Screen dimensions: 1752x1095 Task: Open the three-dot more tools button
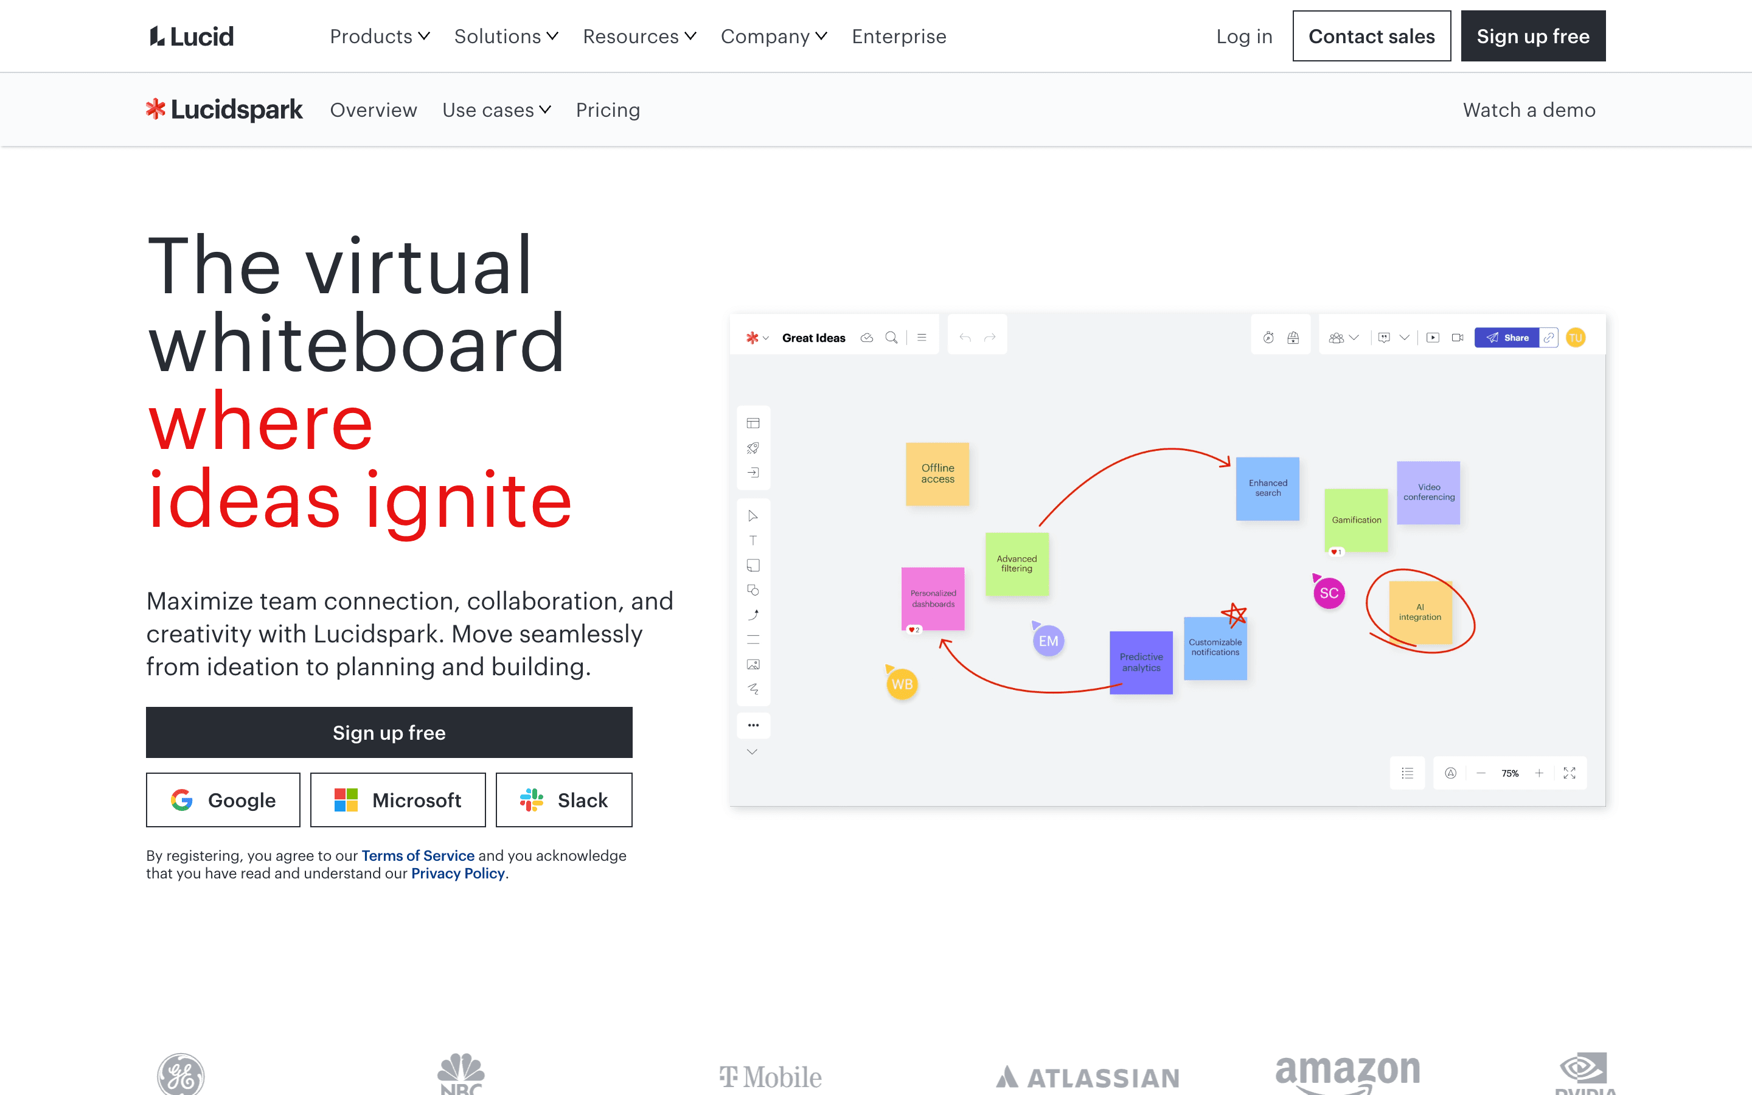[x=753, y=725]
